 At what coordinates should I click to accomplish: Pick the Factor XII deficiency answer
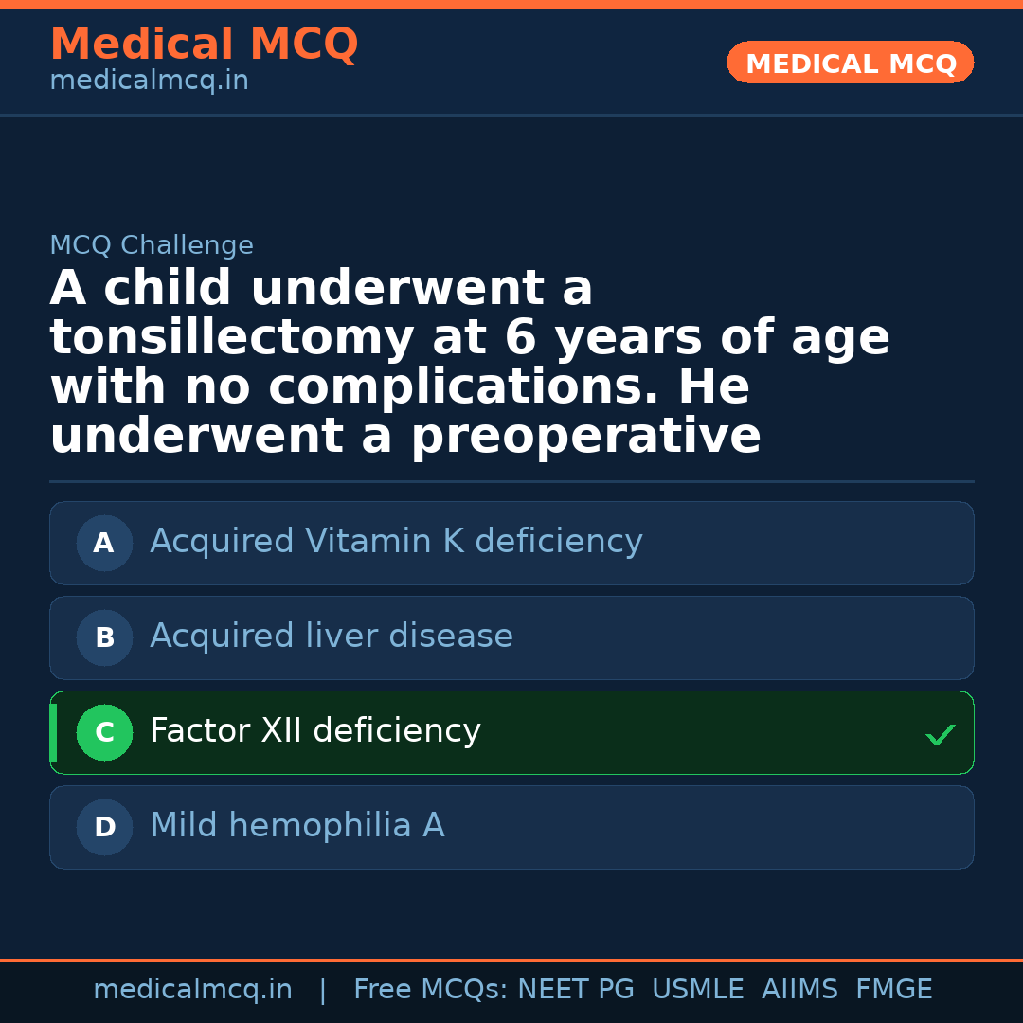(x=315, y=731)
